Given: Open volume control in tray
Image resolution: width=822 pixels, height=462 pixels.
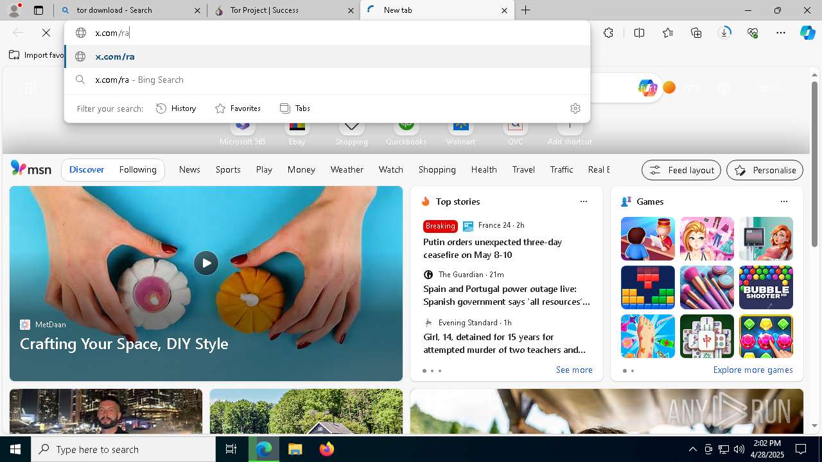Looking at the screenshot, I should point(739,449).
